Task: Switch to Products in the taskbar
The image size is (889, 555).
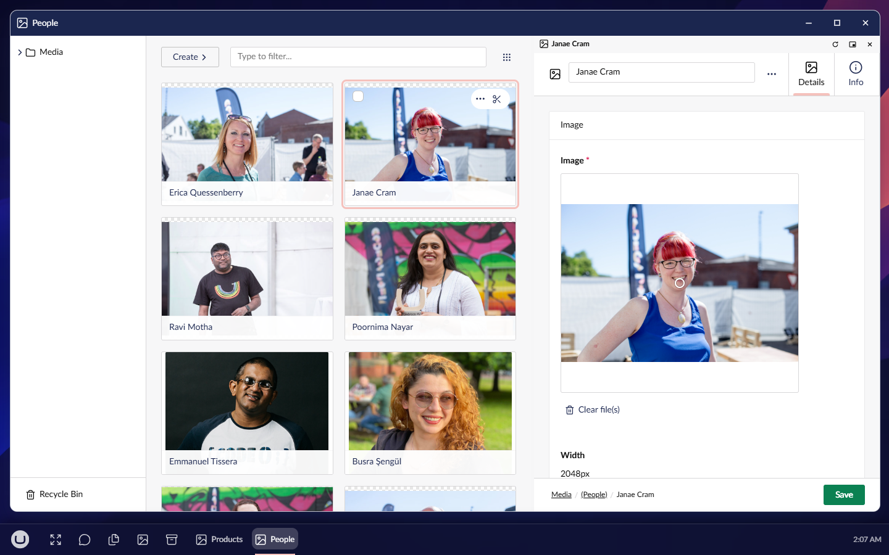Action: (219, 540)
